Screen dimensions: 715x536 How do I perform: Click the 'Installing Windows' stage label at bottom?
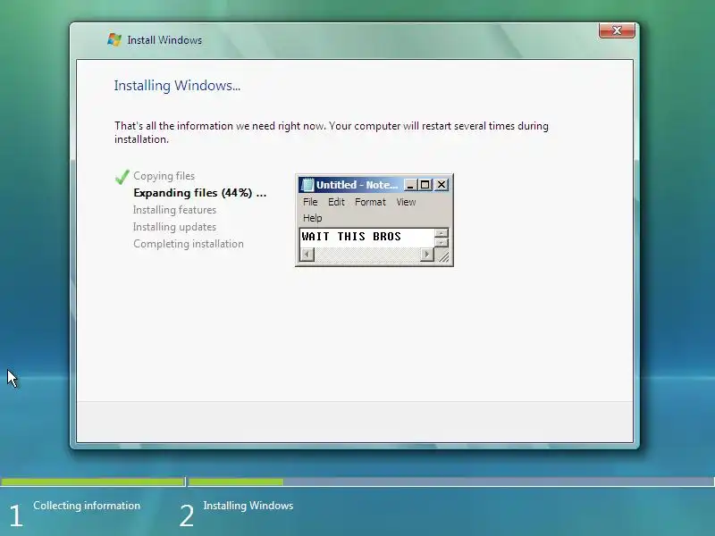click(x=248, y=506)
